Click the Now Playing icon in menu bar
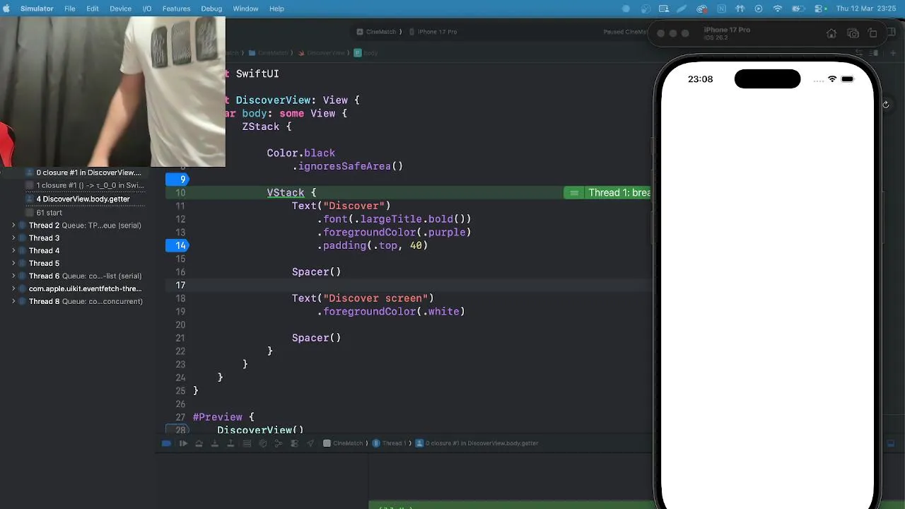This screenshot has width=905, height=509. coord(759,8)
